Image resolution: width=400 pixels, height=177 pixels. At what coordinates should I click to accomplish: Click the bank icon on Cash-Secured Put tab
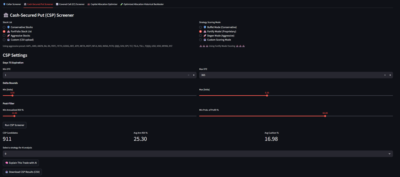click(x=25, y=4)
